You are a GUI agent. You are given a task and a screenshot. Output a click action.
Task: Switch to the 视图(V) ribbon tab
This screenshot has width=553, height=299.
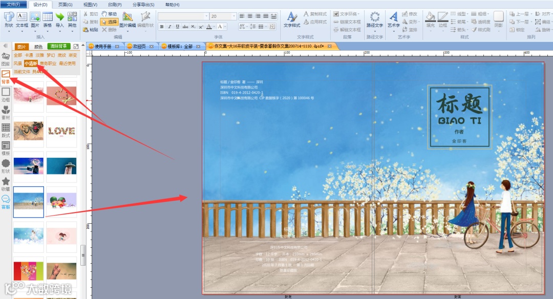(90, 5)
